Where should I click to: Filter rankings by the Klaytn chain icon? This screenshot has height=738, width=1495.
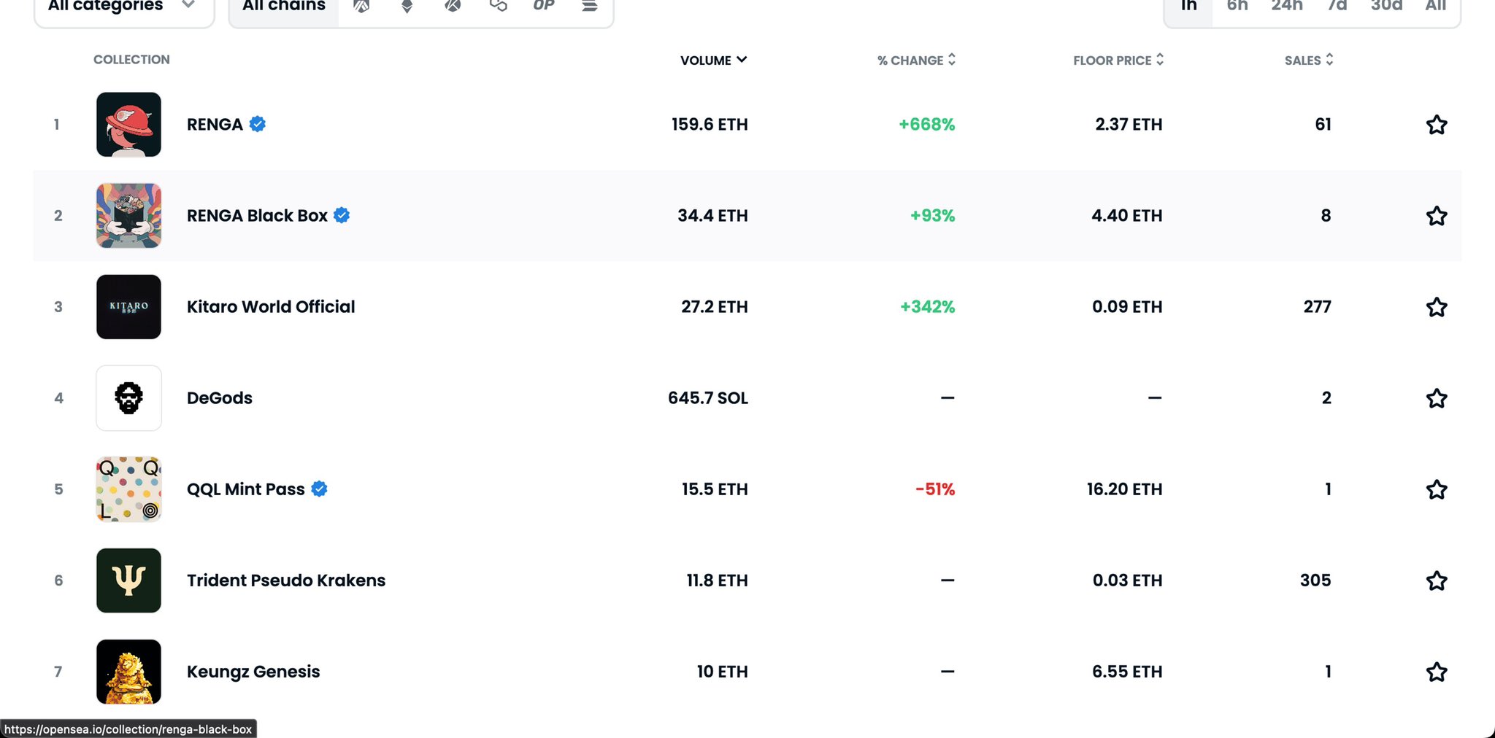click(453, 6)
